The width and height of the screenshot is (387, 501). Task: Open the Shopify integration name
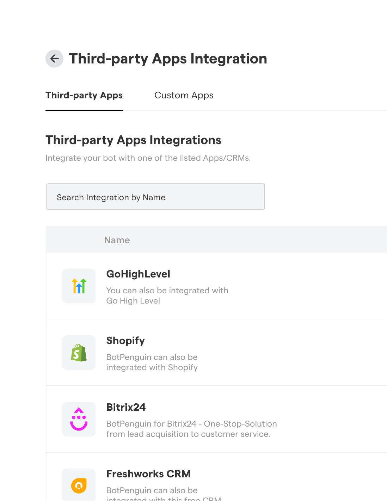125,341
